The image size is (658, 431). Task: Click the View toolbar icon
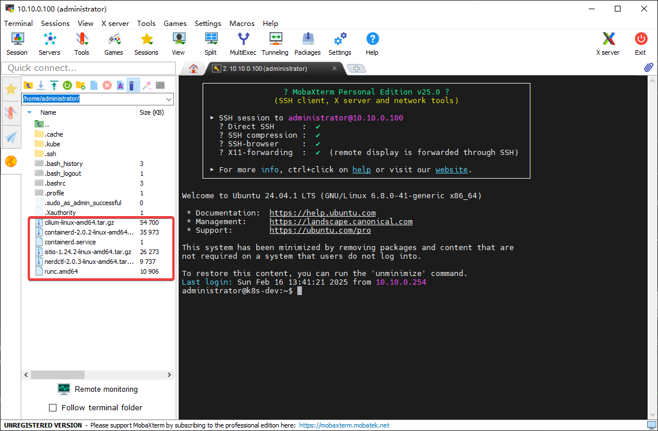pos(179,44)
